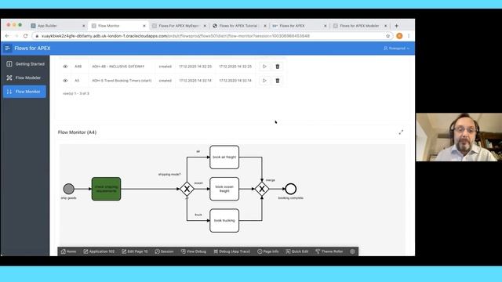Close the Flows for APEX Tutorial tab
Image resolution: width=502 pixels, height=282 pixels.
coord(265,26)
